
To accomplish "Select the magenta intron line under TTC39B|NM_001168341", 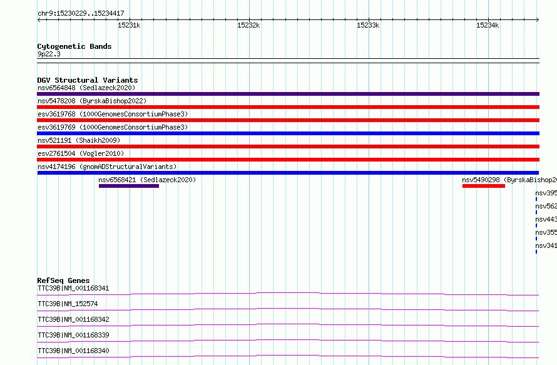I will coord(288,294).
